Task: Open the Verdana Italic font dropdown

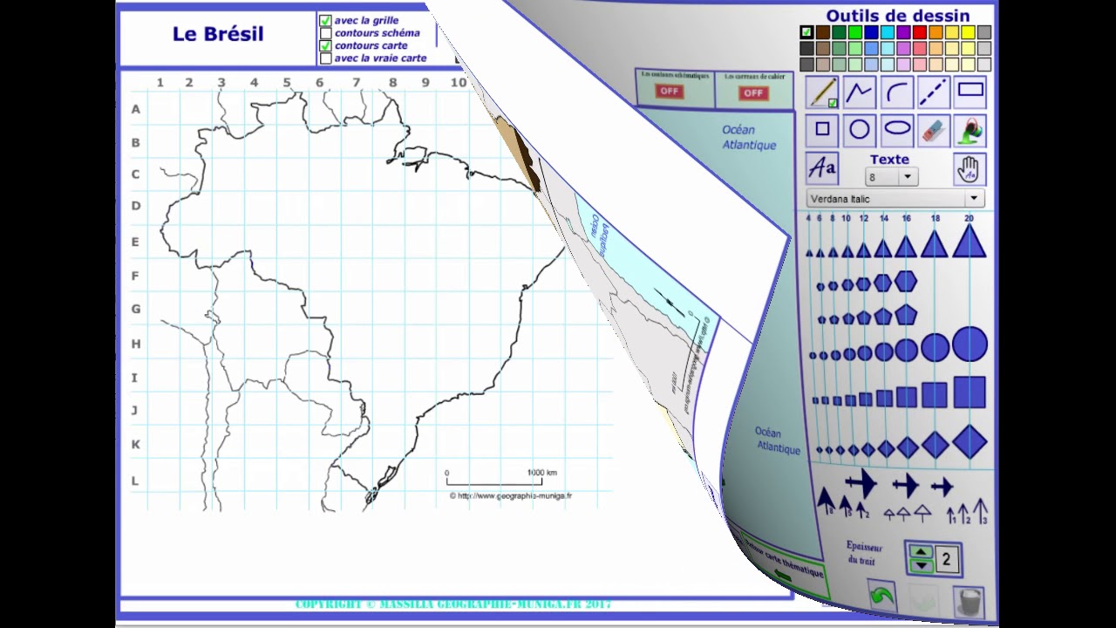Action: point(895,199)
